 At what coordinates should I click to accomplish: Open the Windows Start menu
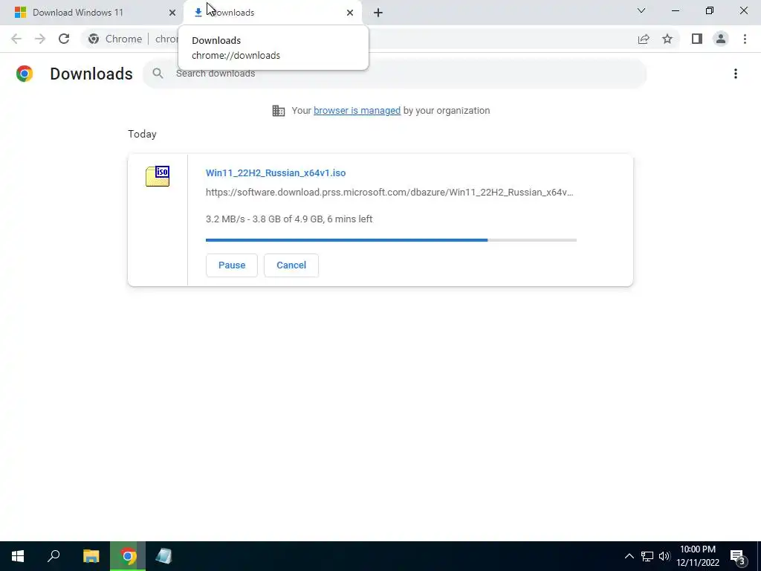click(18, 556)
